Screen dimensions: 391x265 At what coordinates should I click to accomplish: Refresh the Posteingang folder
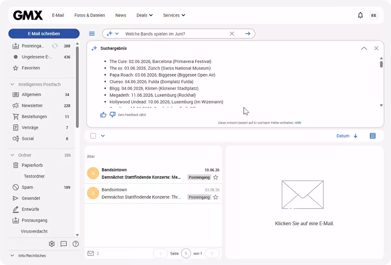pos(55,46)
